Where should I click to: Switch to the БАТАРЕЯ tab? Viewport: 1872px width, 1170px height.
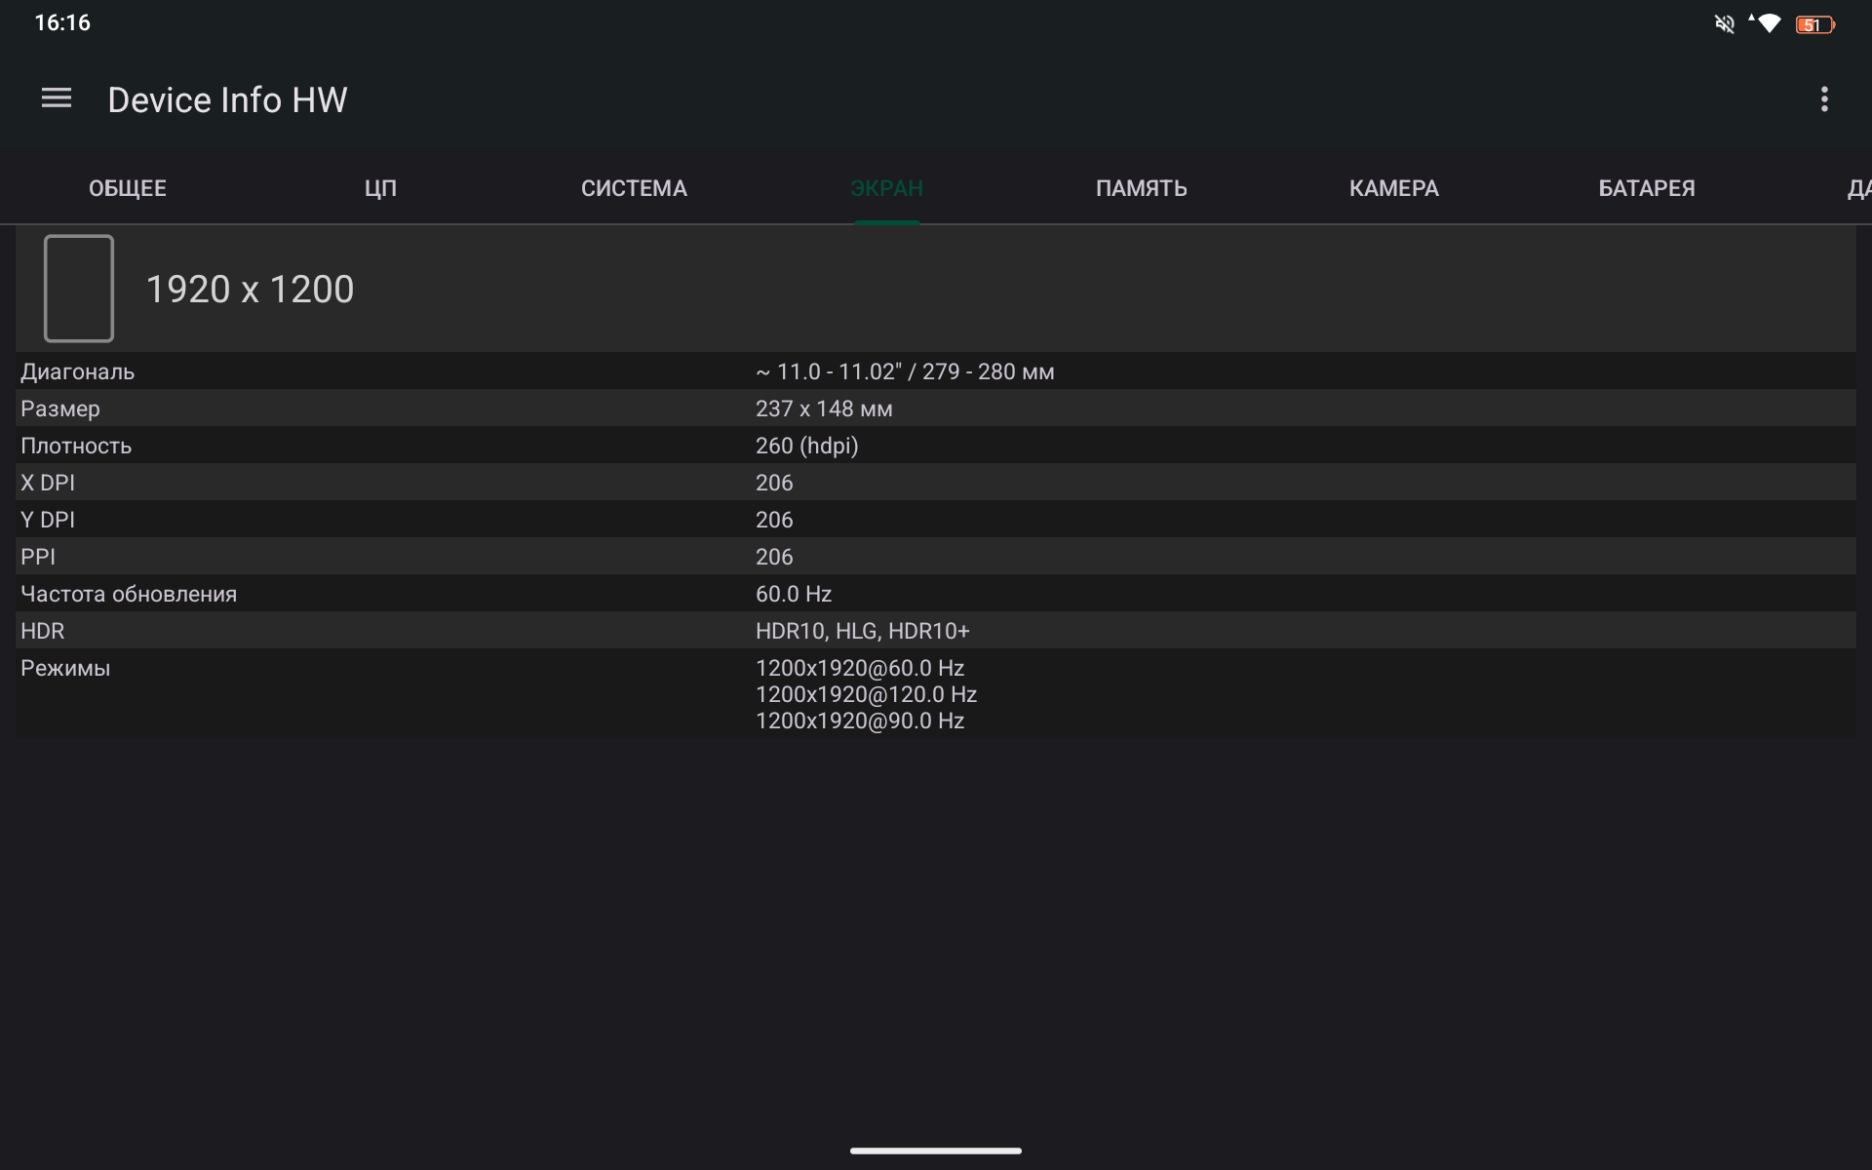coord(1646,188)
